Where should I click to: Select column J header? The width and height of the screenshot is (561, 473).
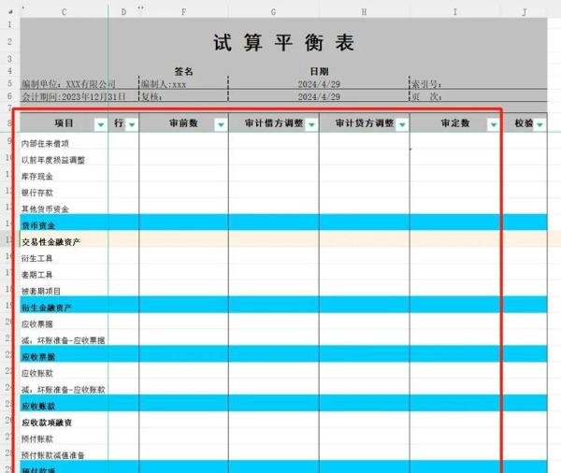(525, 12)
